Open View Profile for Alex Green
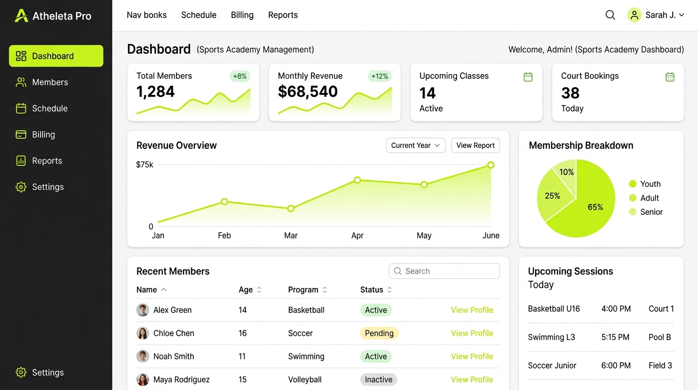Viewport: 698px width, 390px height. click(472, 310)
